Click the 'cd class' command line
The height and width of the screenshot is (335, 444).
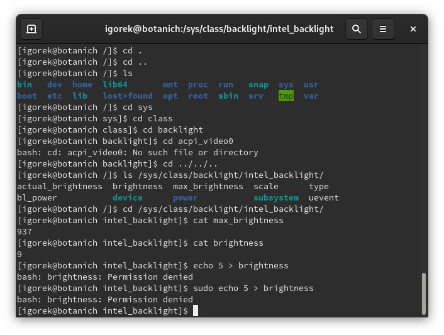coord(153,119)
